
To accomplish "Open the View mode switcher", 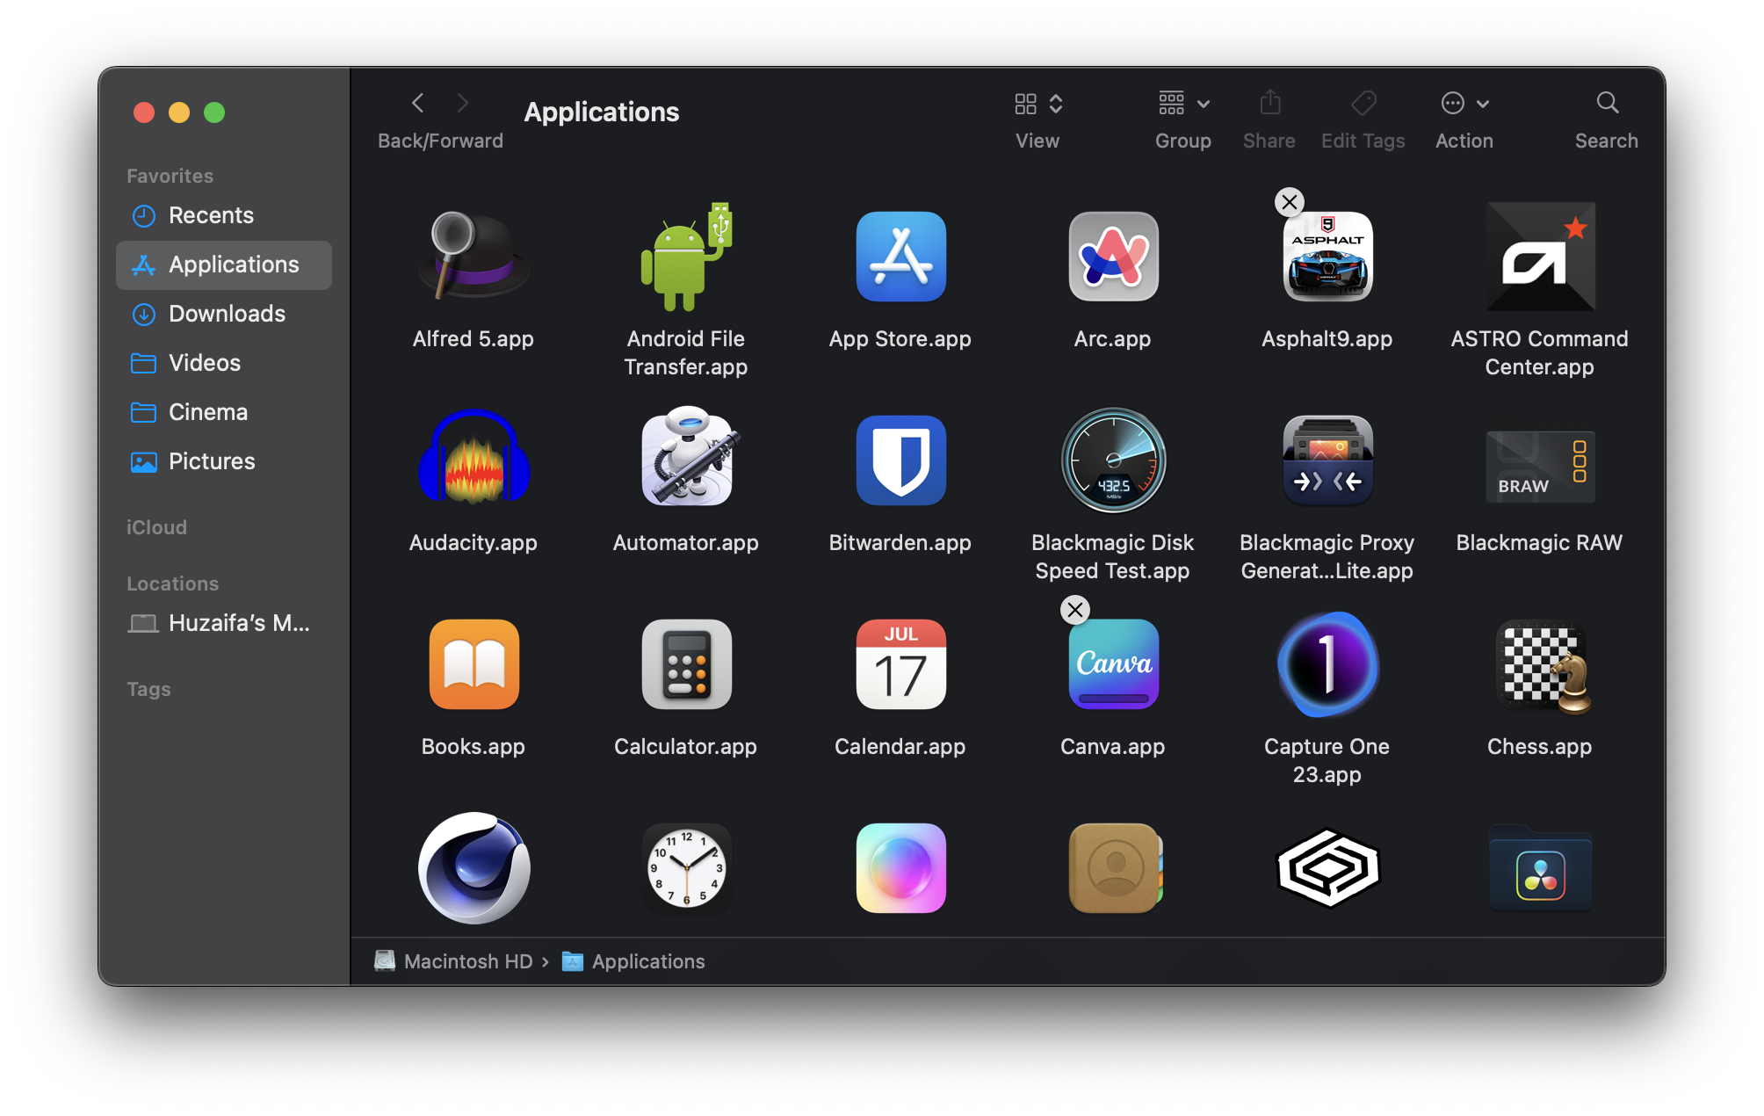I will pyautogui.click(x=1038, y=104).
